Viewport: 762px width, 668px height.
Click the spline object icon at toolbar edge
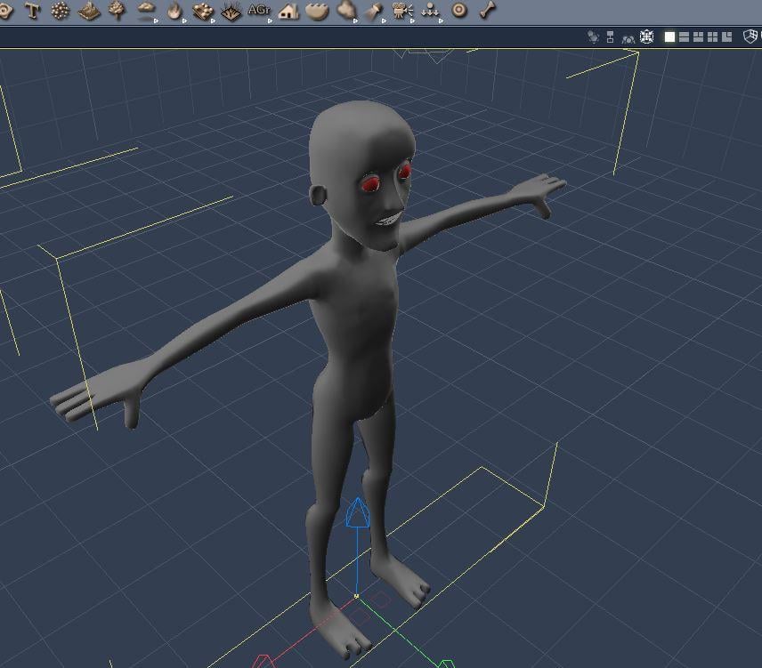point(4,11)
